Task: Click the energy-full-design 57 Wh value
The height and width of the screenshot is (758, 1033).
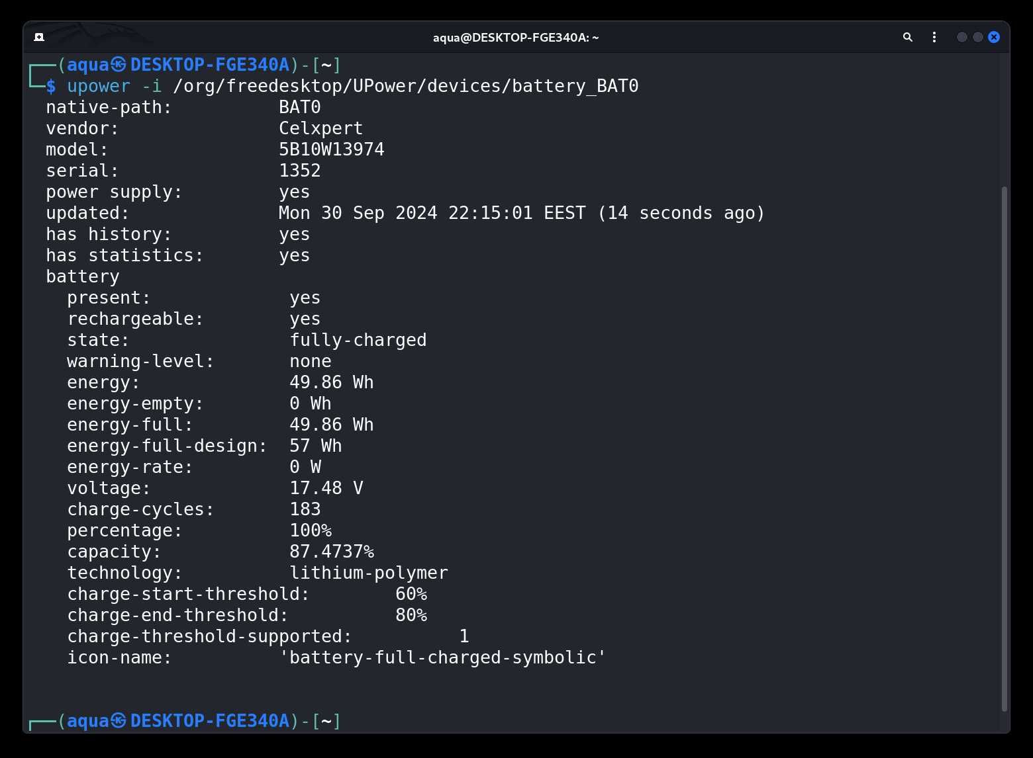Action: [x=315, y=446]
